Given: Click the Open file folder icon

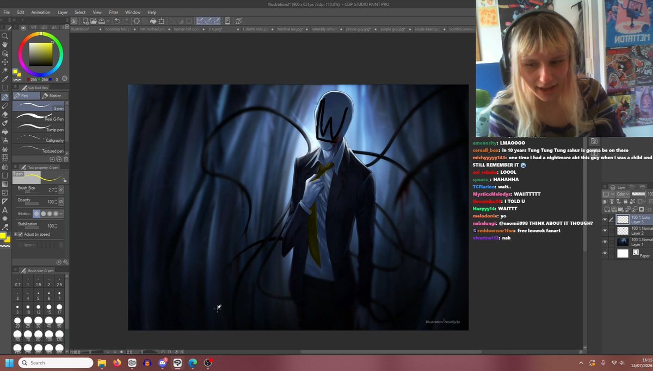Looking at the screenshot, I should coord(94,21).
